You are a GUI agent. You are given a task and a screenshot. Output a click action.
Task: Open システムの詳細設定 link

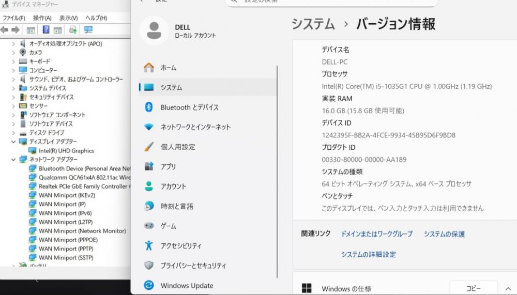[368, 255]
